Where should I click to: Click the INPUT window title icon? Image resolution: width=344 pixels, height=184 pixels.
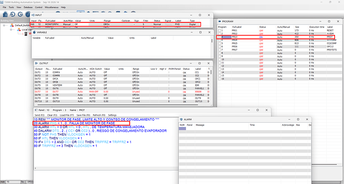point(33,15)
